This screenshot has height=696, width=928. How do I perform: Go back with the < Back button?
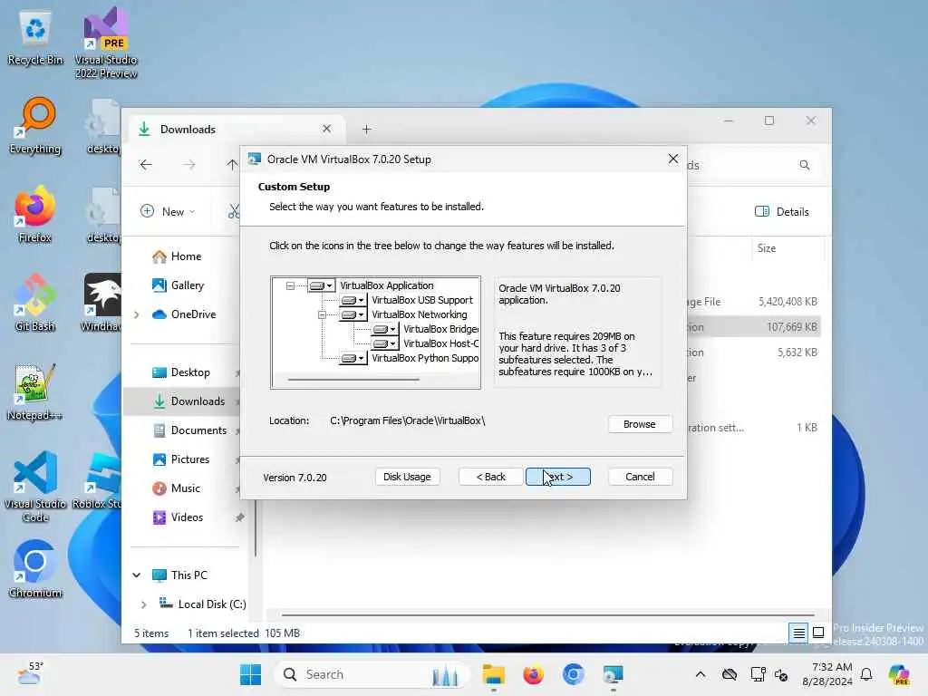pos(490,477)
